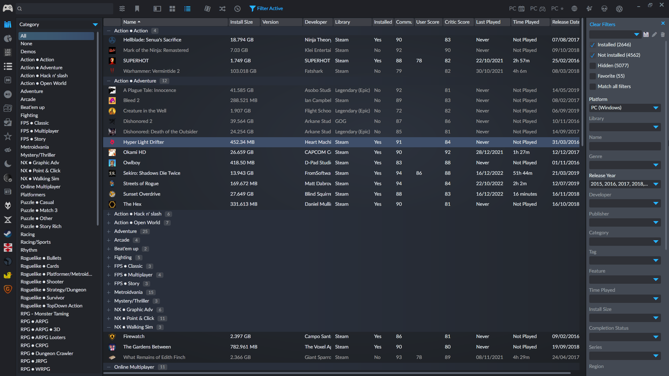Select Roguelike ● Cards in category list
This screenshot has width=669, height=376.
(x=40, y=266)
